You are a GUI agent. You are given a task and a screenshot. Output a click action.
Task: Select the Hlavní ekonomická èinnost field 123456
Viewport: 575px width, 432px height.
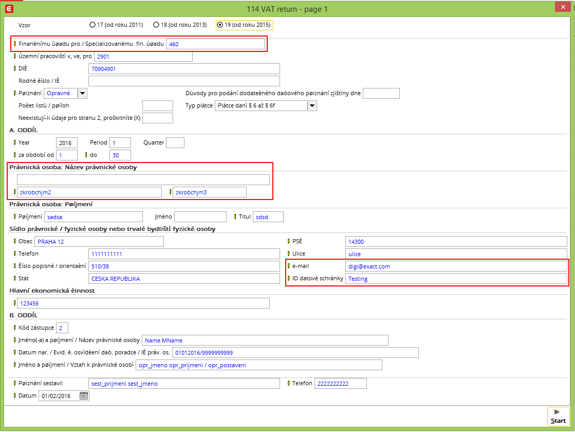click(x=143, y=303)
